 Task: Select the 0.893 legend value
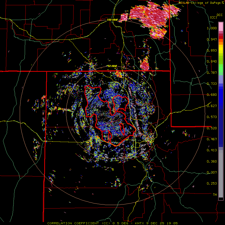212,50
